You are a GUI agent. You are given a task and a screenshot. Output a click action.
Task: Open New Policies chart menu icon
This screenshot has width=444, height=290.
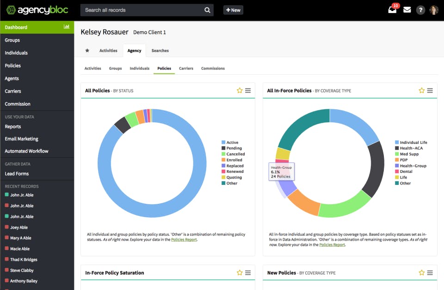(x=430, y=272)
